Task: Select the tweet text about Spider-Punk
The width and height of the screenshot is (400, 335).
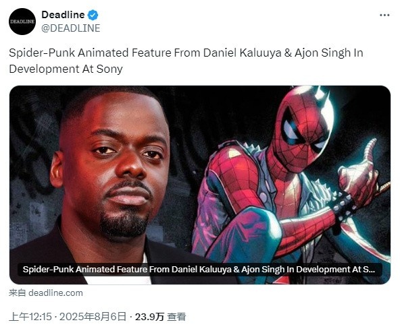Action: click(186, 61)
